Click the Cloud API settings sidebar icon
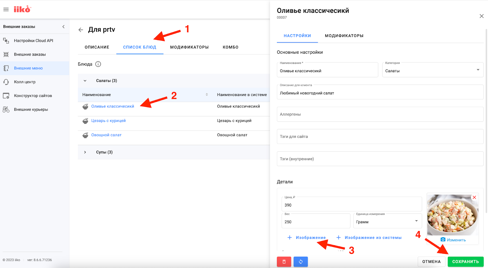488x268 pixels. pyautogui.click(x=6, y=41)
